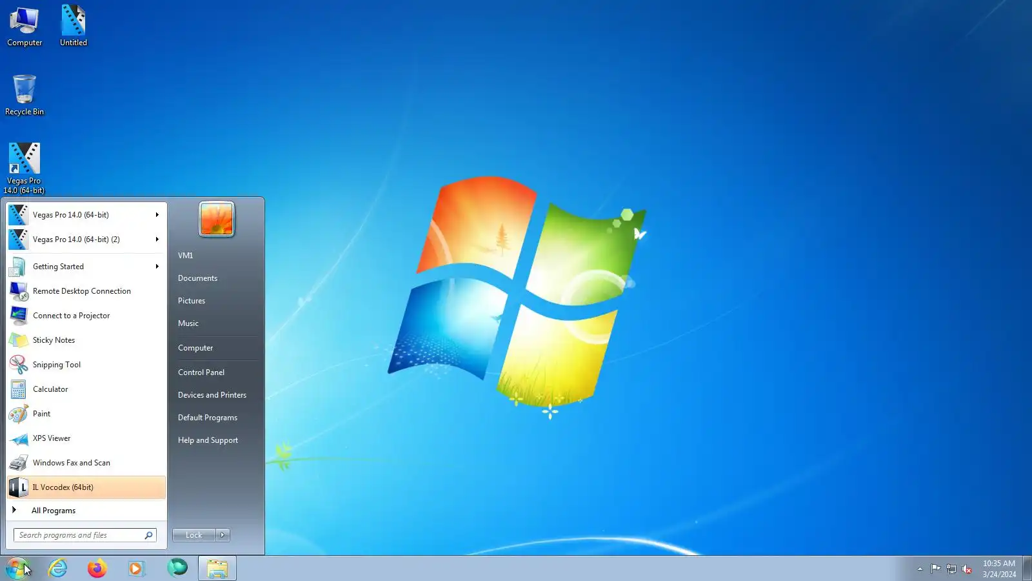This screenshot has width=1032, height=581.
Task: Open Pictures from Start menu
Action: (x=192, y=301)
